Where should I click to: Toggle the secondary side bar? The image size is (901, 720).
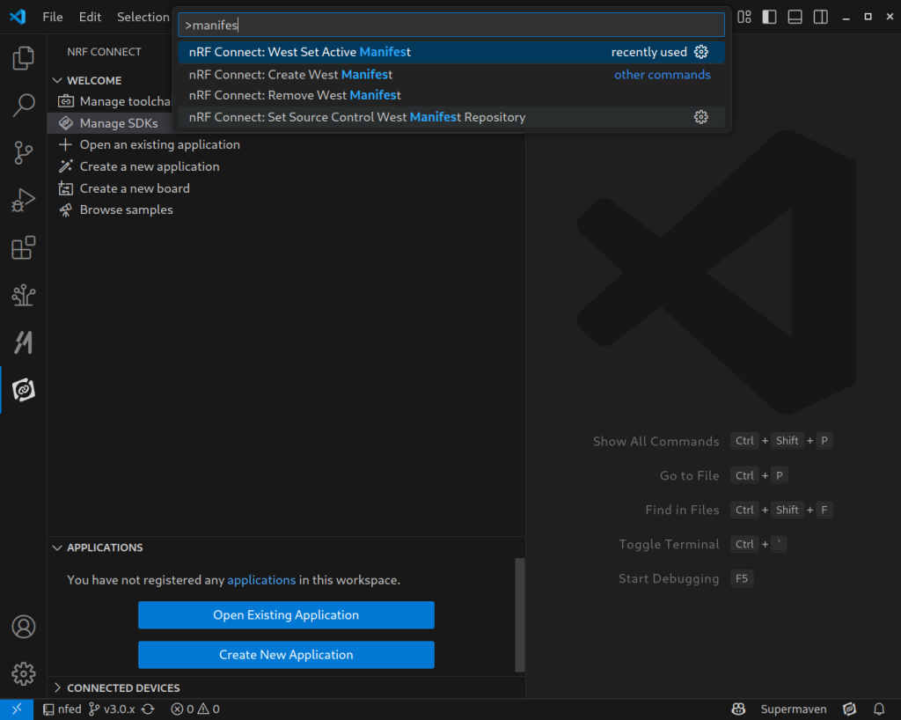coord(821,17)
